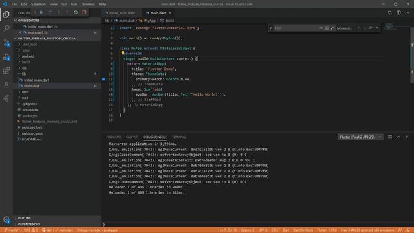This screenshot has height=233, width=414.
Task: Click the lightbulb code action icon
Action: pos(122,53)
